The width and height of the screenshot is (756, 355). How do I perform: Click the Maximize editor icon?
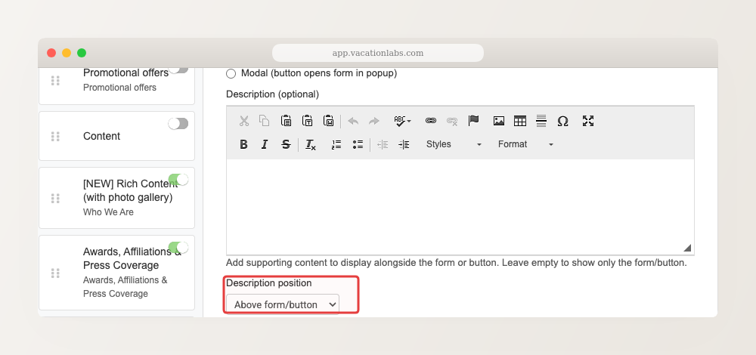point(587,121)
